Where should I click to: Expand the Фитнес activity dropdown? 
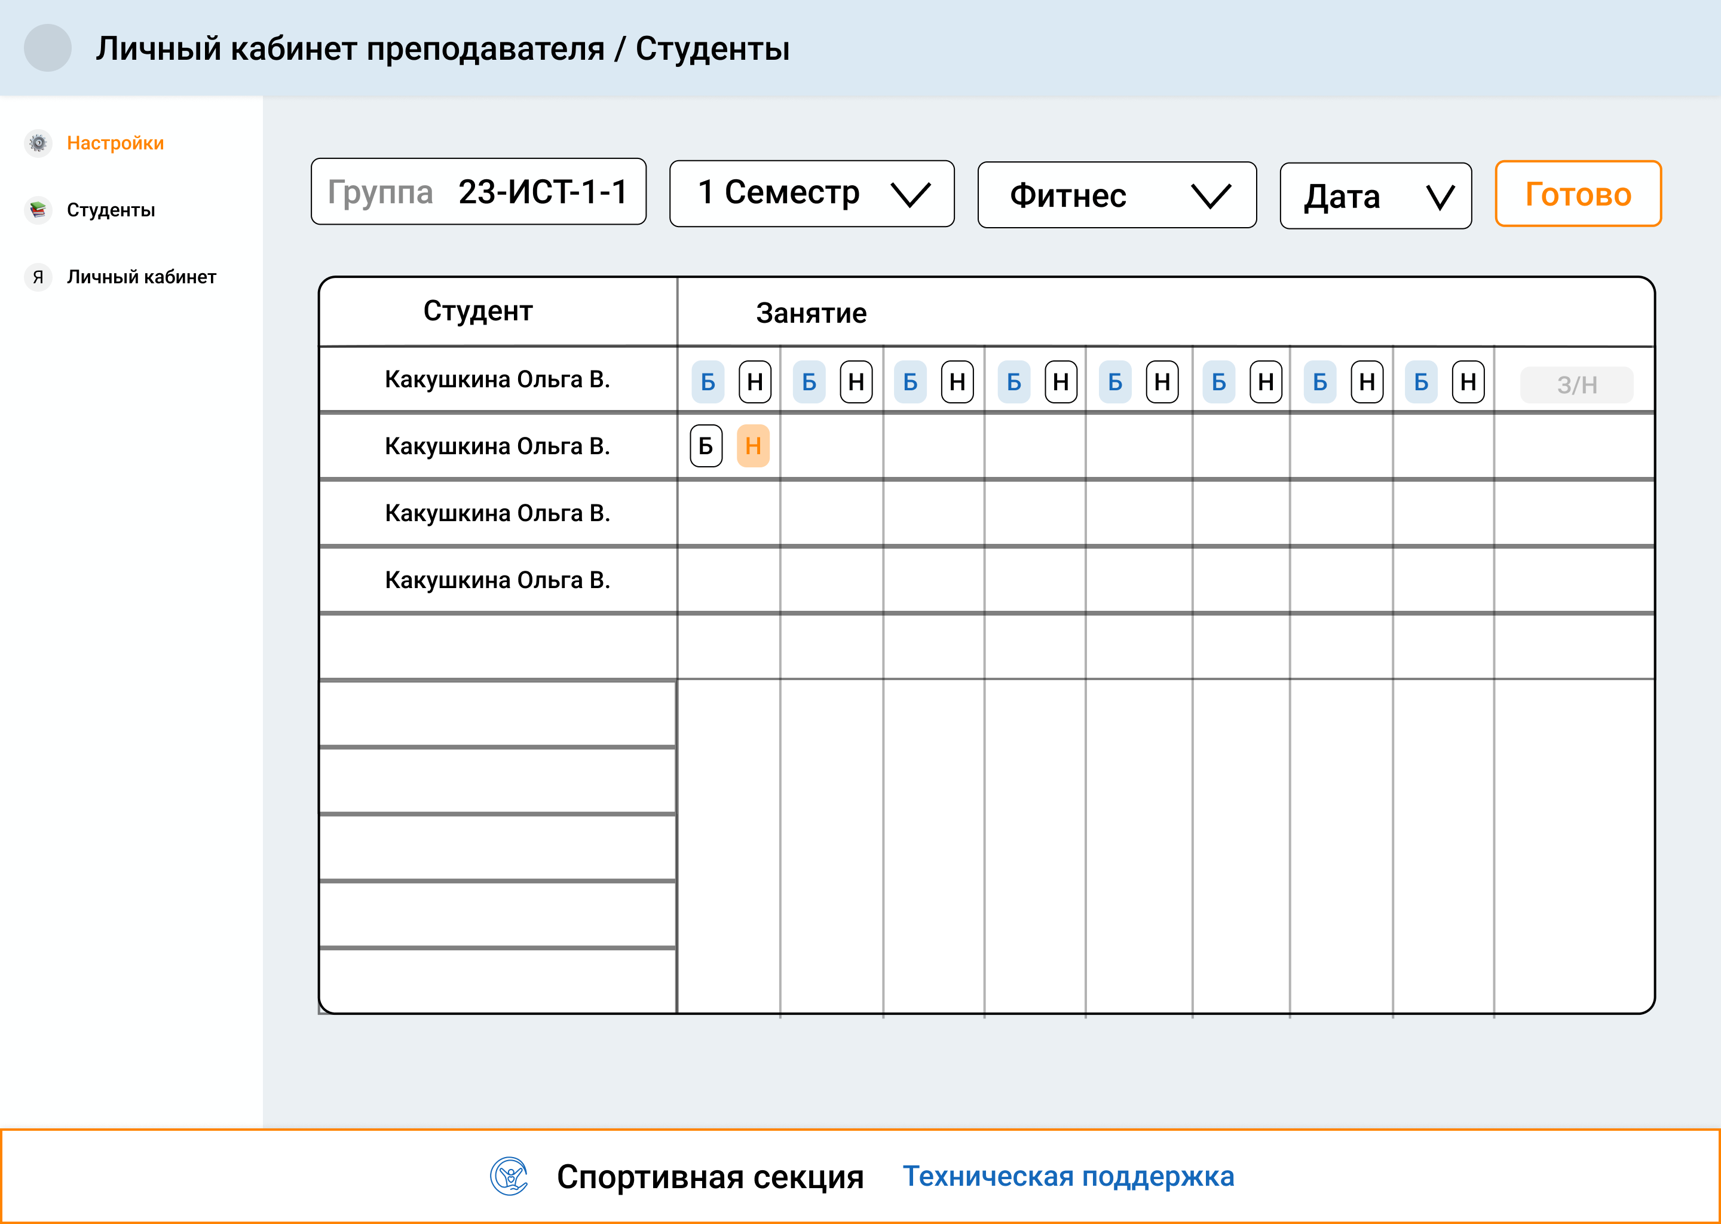(x=1117, y=194)
